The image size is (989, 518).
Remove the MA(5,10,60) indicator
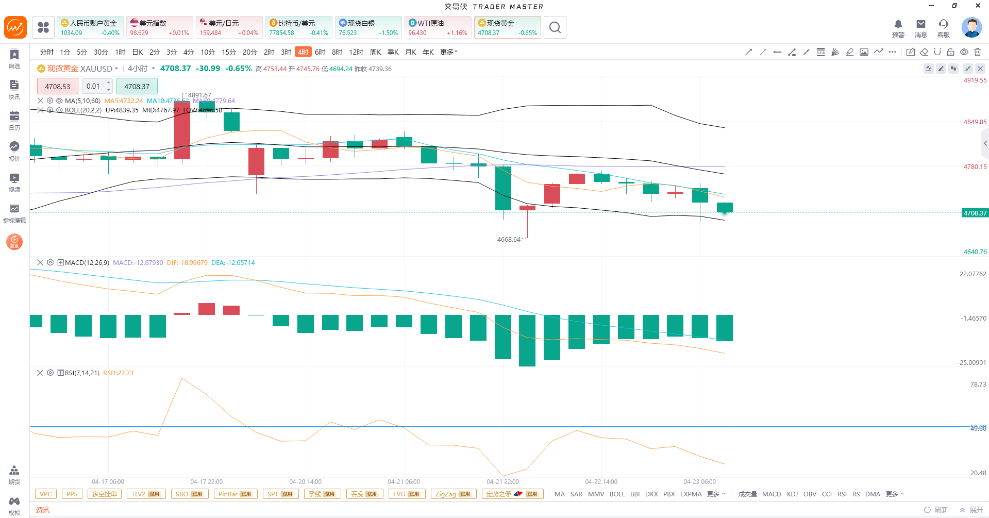pos(40,101)
